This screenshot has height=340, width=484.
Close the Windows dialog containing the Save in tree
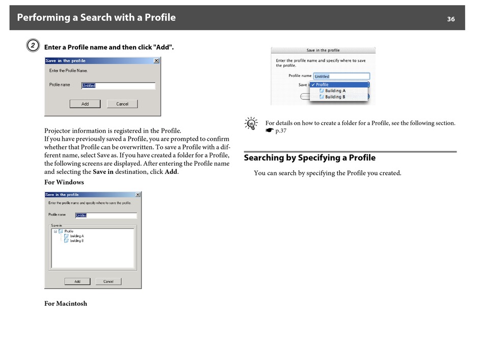138,195
